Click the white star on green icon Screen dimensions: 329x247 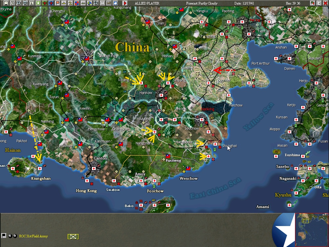point(38,3)
